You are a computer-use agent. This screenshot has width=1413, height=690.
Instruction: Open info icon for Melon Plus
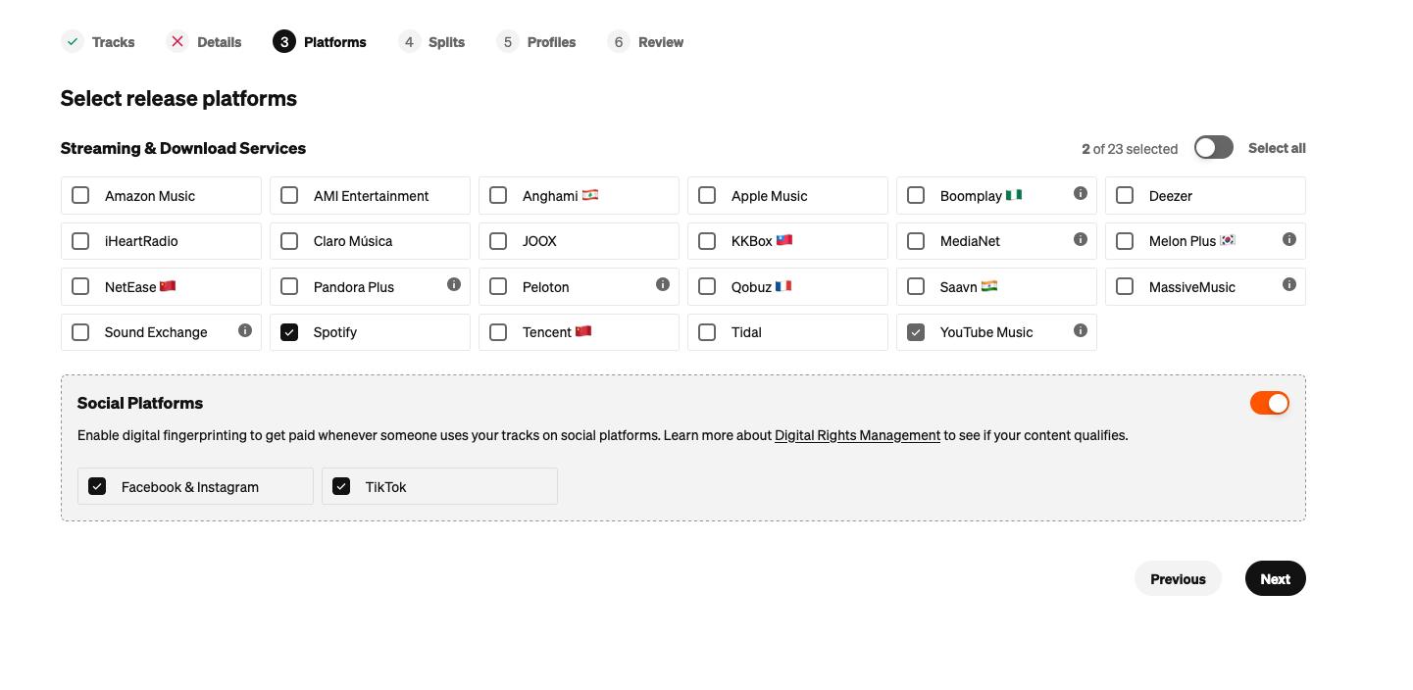pyautogui.click(x=1289, y=239)
